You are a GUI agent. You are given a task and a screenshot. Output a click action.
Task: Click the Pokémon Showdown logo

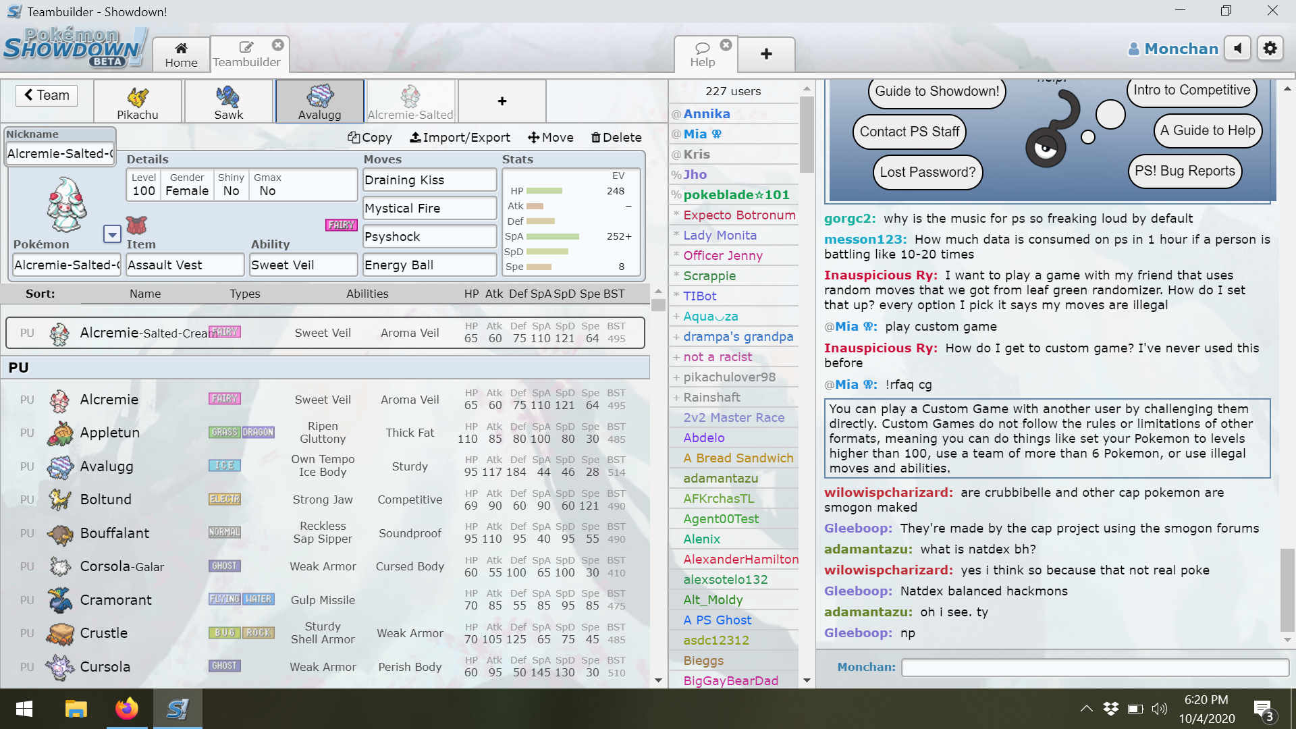click(x=74, y=47)
